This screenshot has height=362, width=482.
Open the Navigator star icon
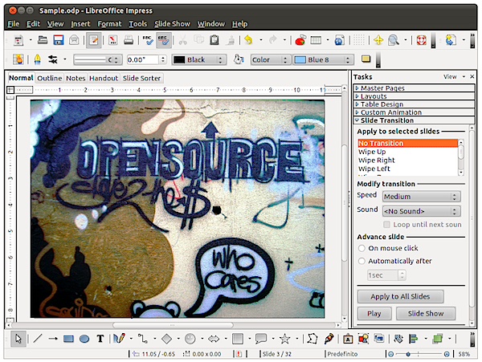pos(378,40)
